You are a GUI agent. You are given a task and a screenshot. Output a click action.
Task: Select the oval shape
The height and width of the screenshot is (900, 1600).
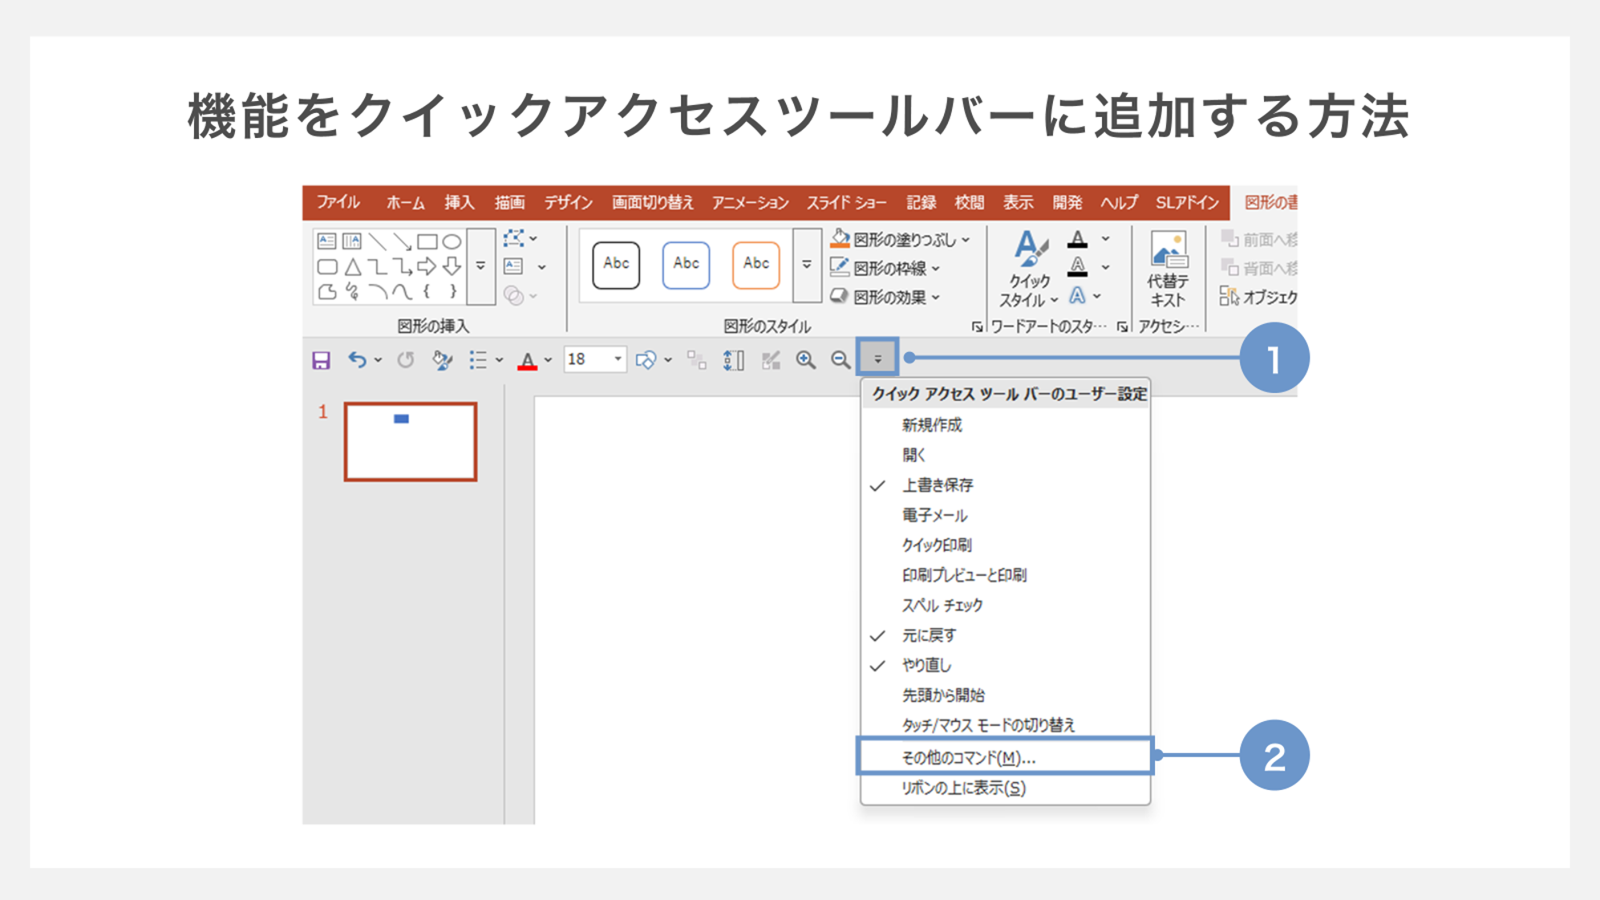452,241
